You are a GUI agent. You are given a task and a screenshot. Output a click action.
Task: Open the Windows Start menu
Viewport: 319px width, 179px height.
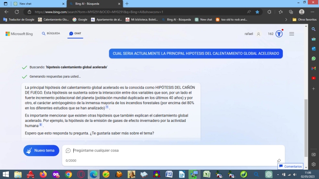coord(6,174)
